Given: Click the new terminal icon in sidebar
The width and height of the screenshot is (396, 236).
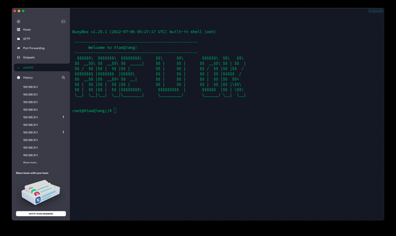Looking at the screenshot, I should [x=63, y=21].
